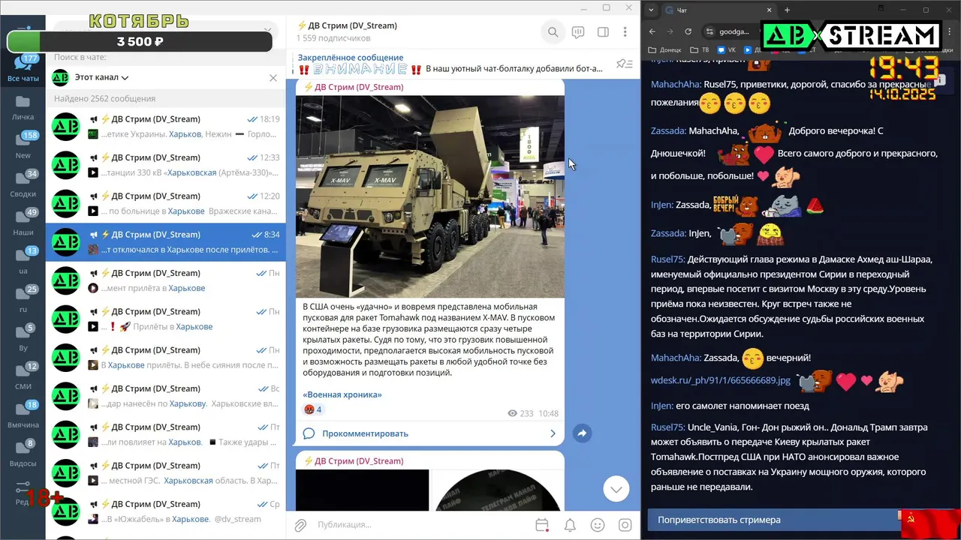The width and height of the screenshot is (961, 540).
Task: Open search result 'Харьковская (Артёма-330)' from 12:33
Action: (x=166, y=165)
